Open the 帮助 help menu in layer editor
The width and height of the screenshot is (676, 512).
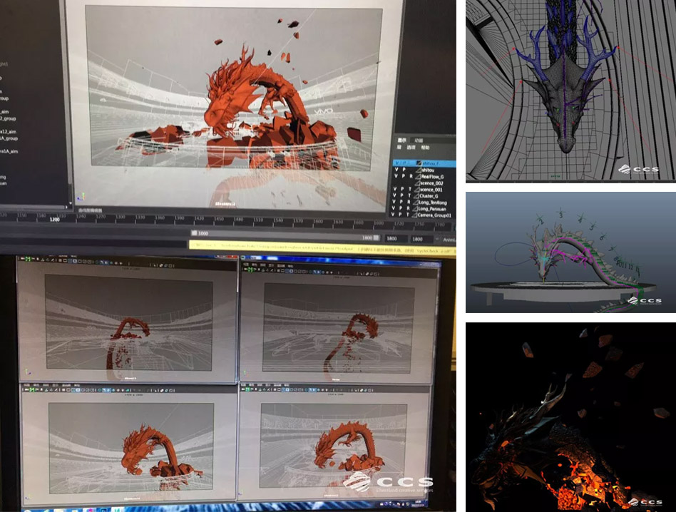click(x=426, y=148)
